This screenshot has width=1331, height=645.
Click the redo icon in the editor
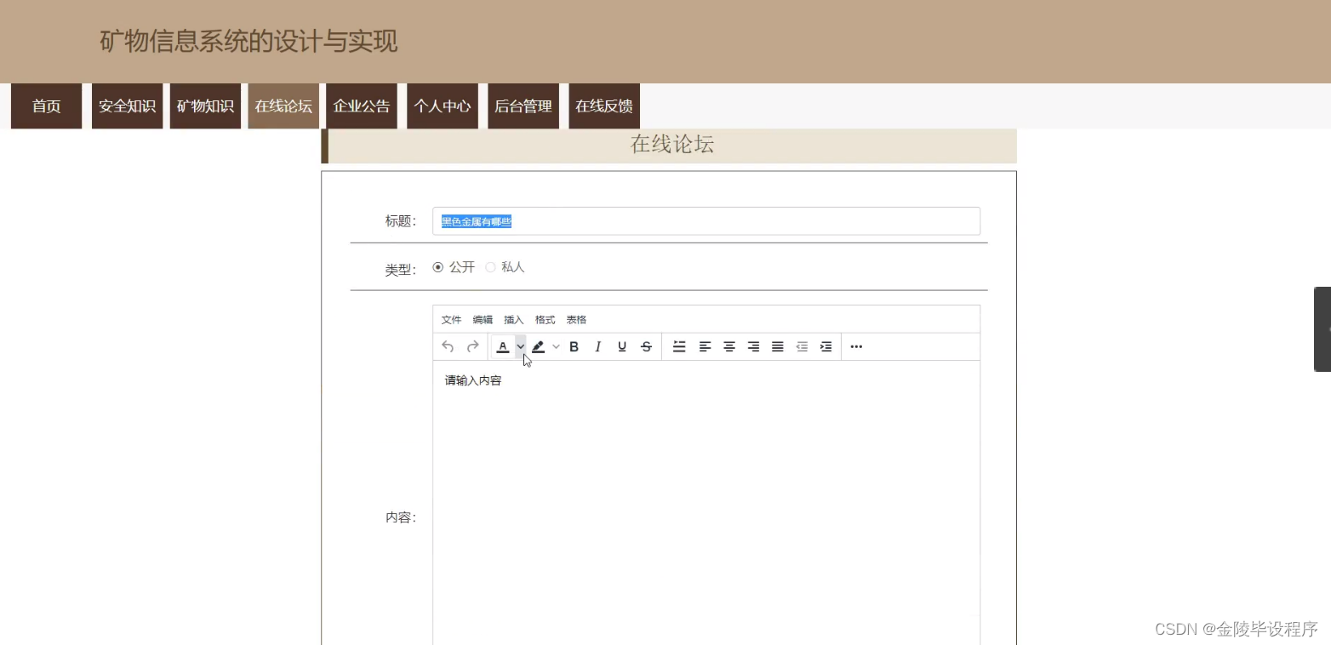tap(472, 346)
